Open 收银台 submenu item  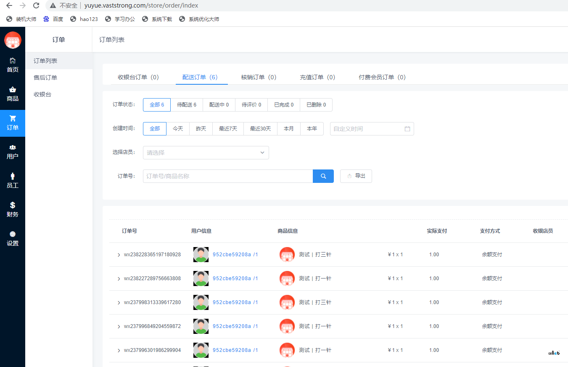[x=59, y=94]
